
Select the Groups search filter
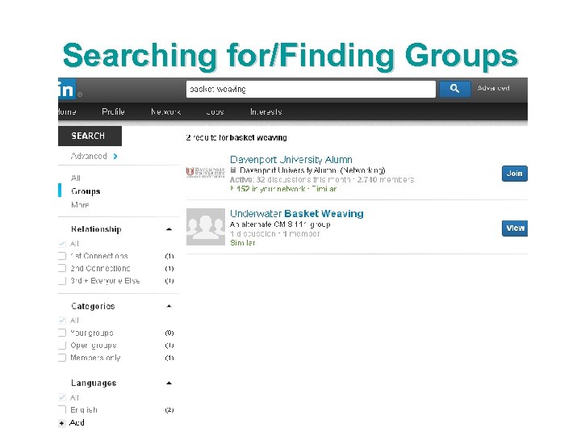tap(86, 191)
